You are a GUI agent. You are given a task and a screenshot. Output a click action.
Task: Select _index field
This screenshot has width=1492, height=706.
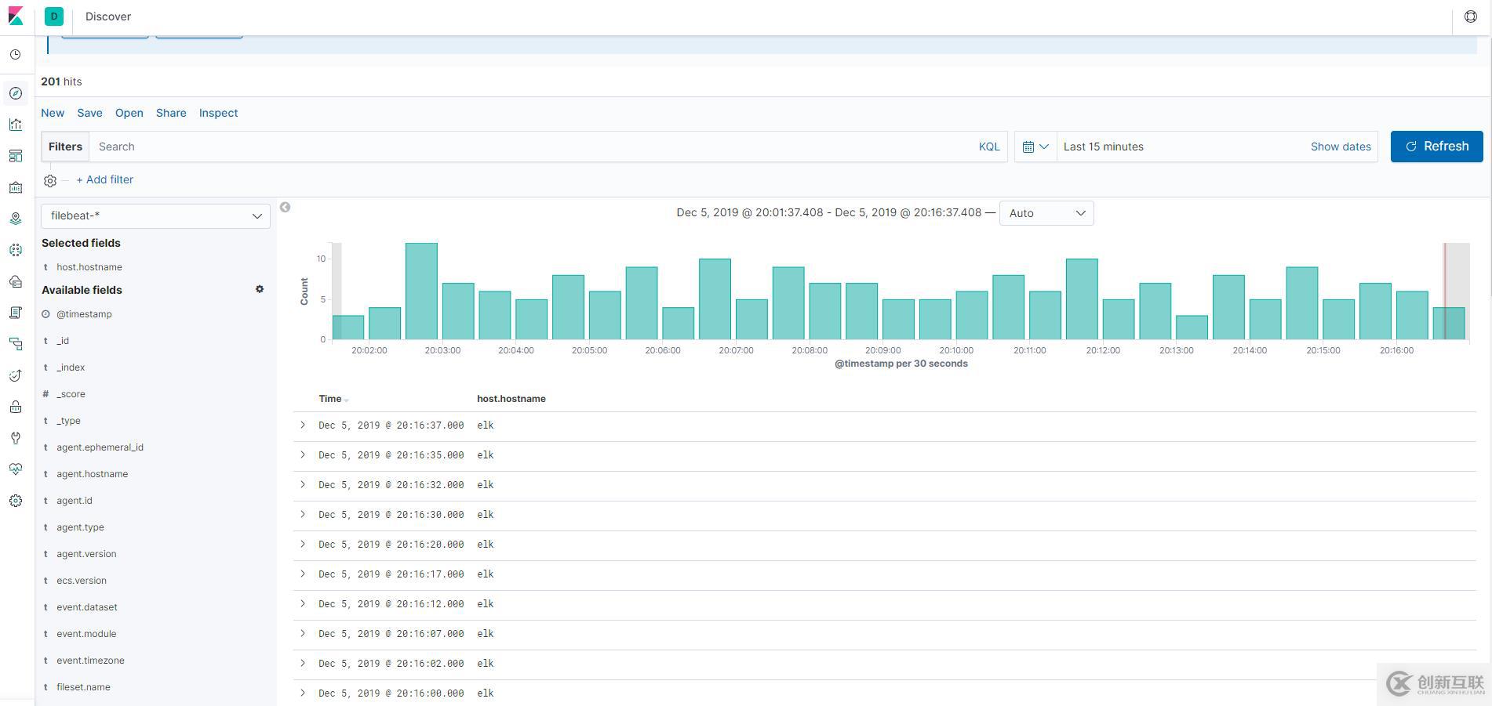coord(71,367)
